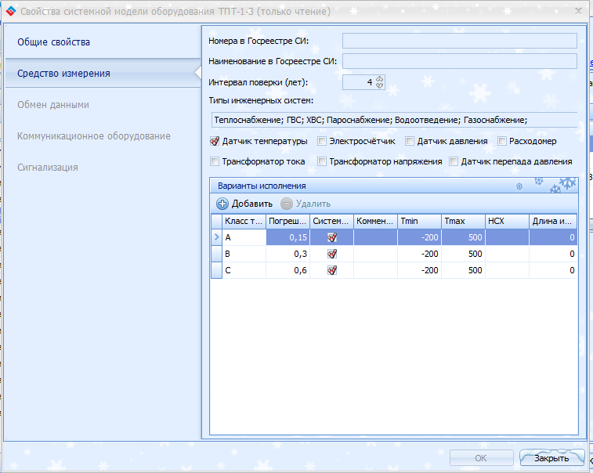The height and width of the screenshot is (473, 593).
Task: Select the Средство измерения section
Action: (63, 73)
